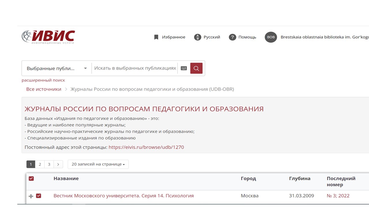Viewport: 369px width, 207px height.
Task: Open Избранное bookmark icon
Action: point(156,37)
